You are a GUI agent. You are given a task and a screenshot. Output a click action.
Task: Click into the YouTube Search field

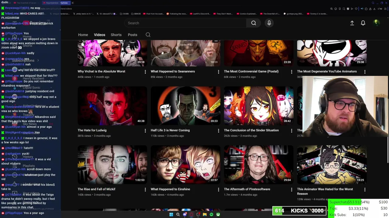coord(185,23)
